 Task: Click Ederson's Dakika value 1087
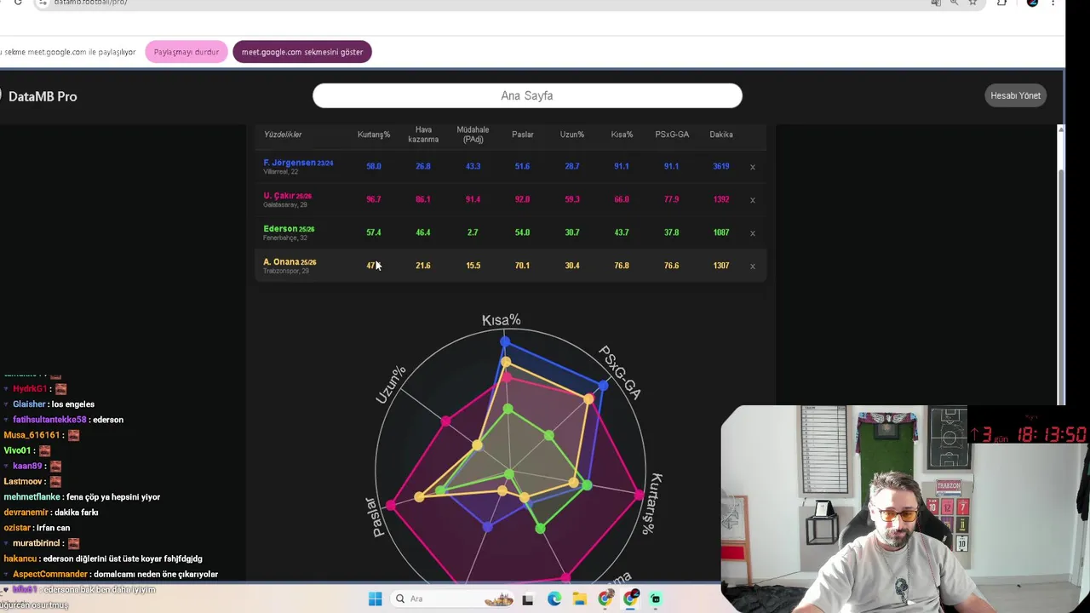(x=721, y=232)
